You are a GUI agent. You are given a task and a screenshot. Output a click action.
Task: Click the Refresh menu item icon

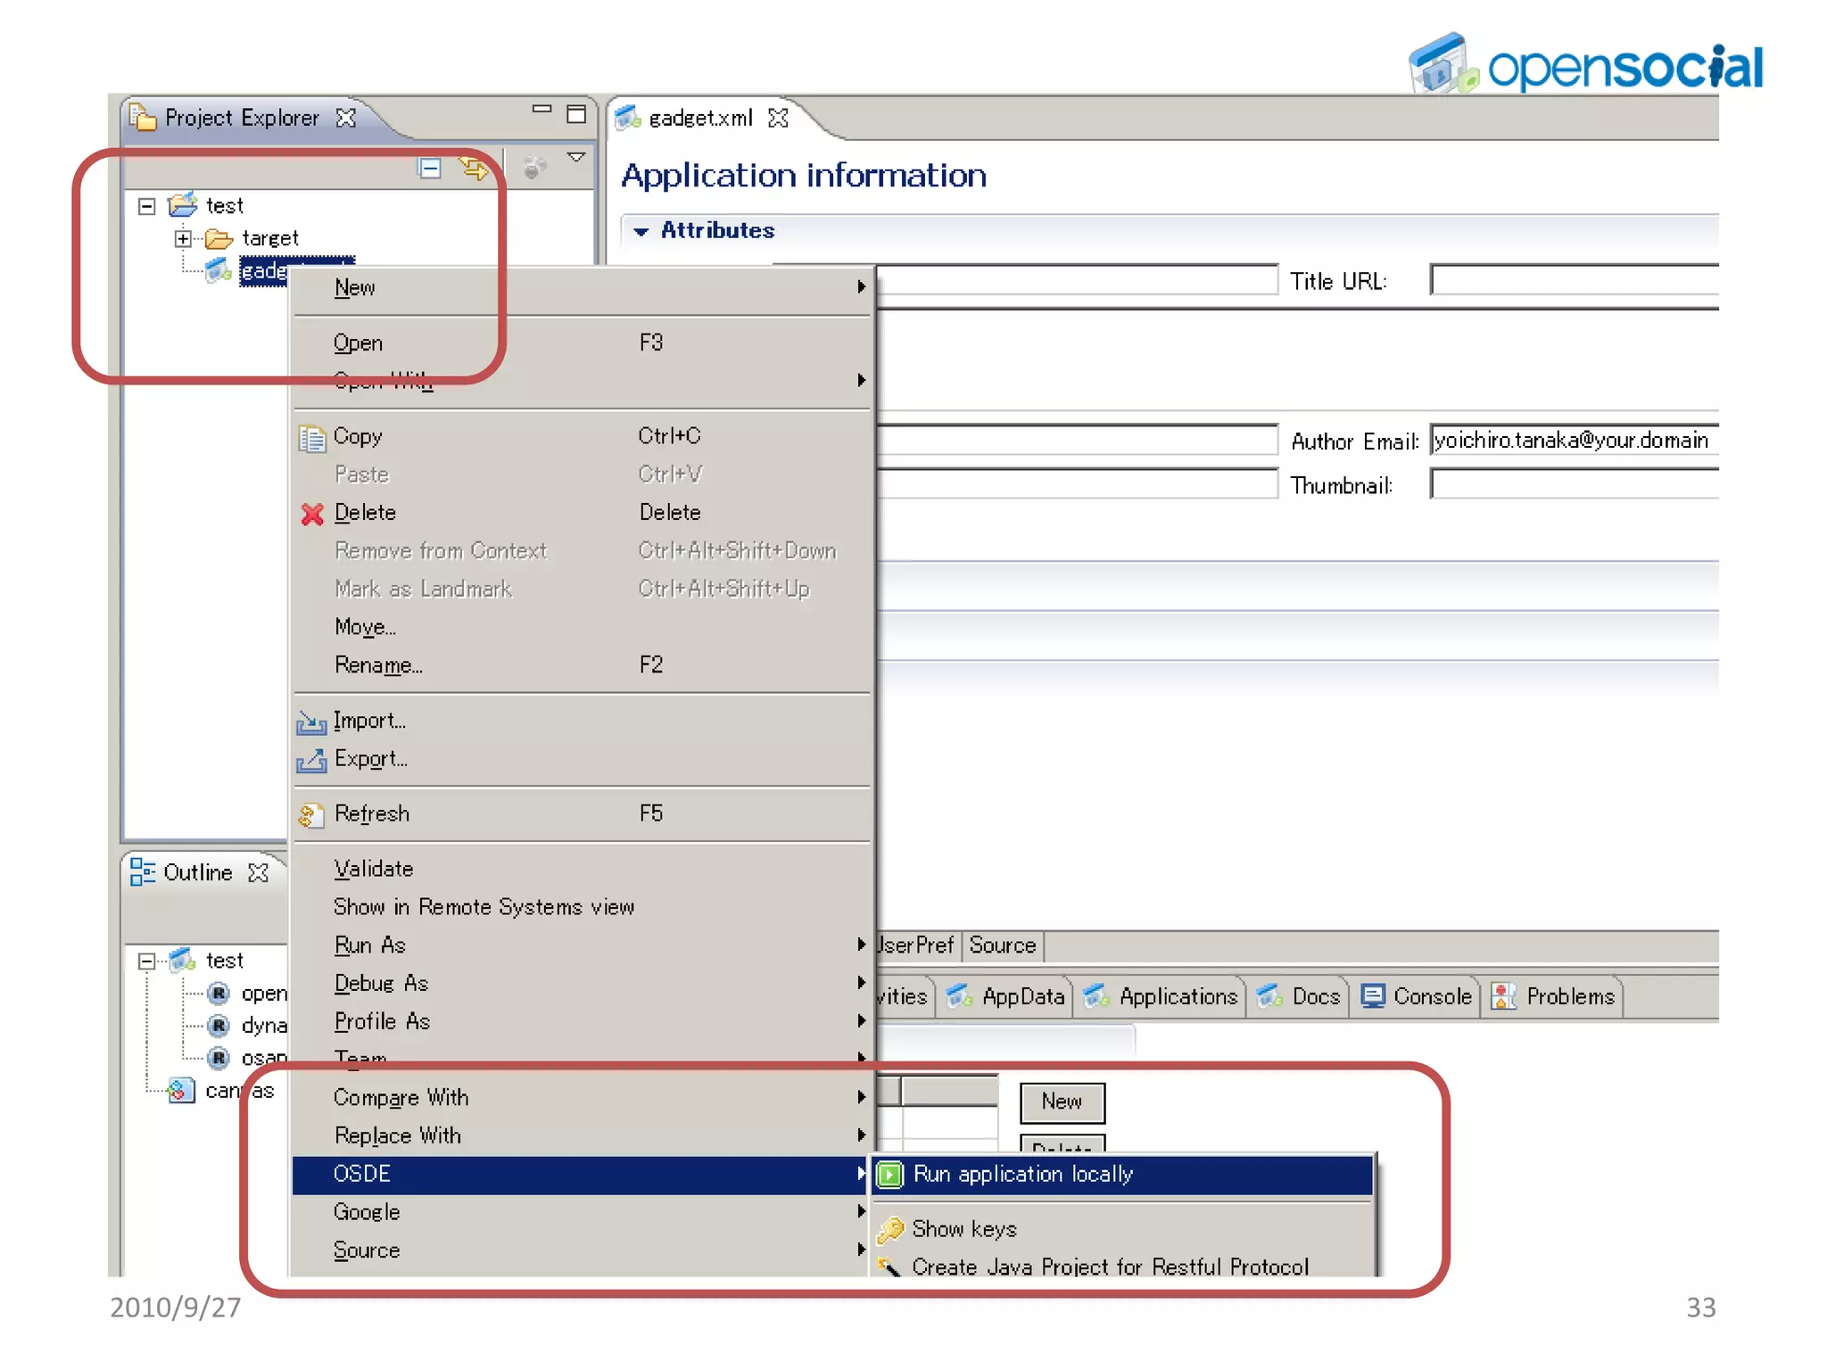pos(310,814)
